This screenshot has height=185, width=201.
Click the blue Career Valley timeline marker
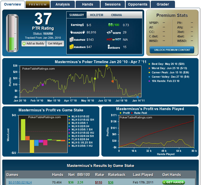point(138,97)
